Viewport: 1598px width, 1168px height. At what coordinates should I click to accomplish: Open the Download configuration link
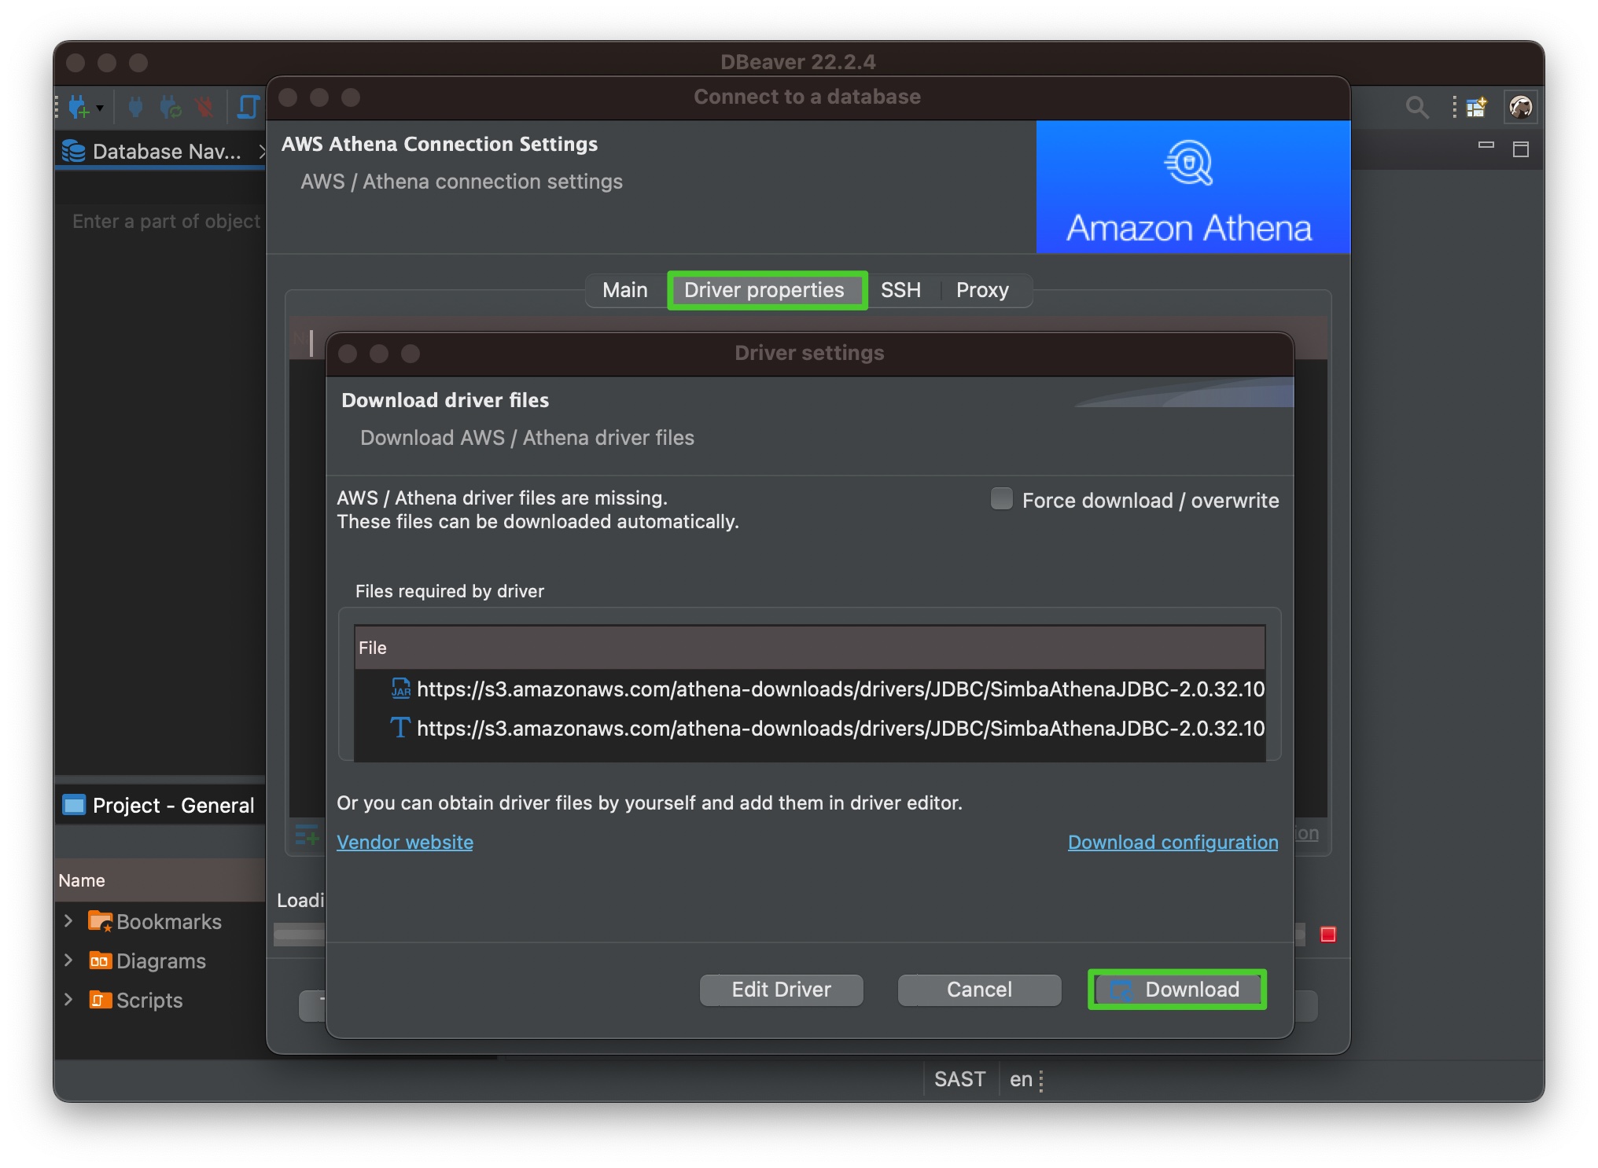pyautogui.click(x=1173, y=842)
